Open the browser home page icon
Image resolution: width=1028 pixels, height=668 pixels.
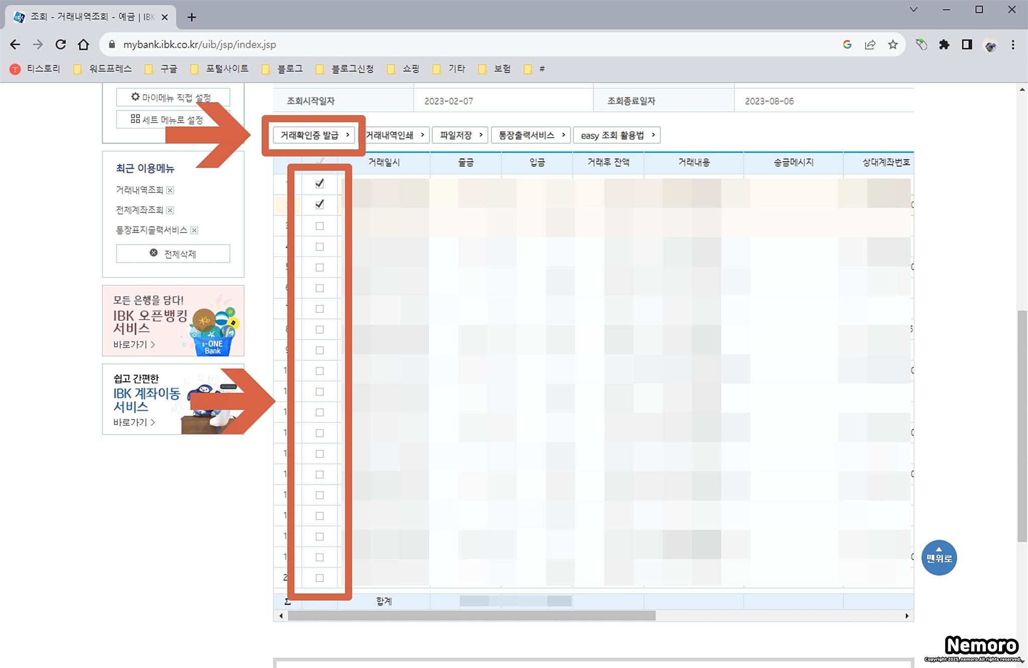tap(83, 45)
